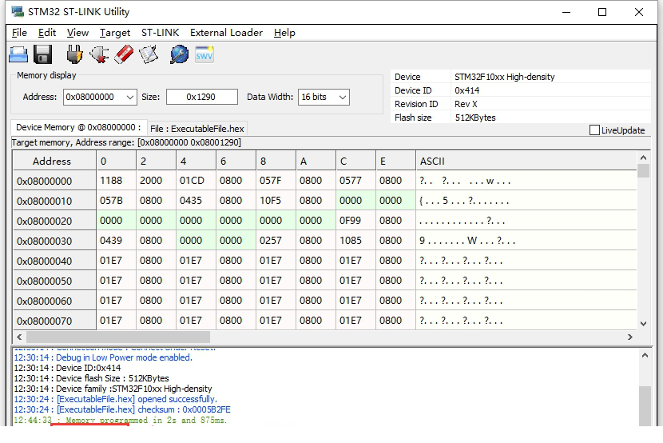Select the 0x08000000 address row header
663x443 pixels.
point(54,181)
